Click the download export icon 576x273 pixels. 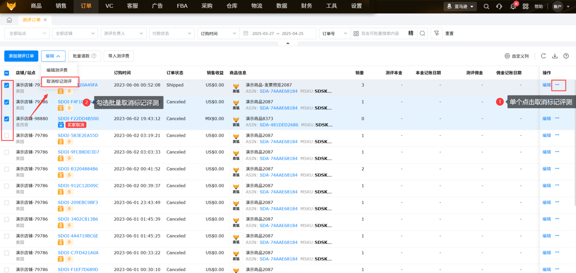pyautogui.click(x=555, y=56)
